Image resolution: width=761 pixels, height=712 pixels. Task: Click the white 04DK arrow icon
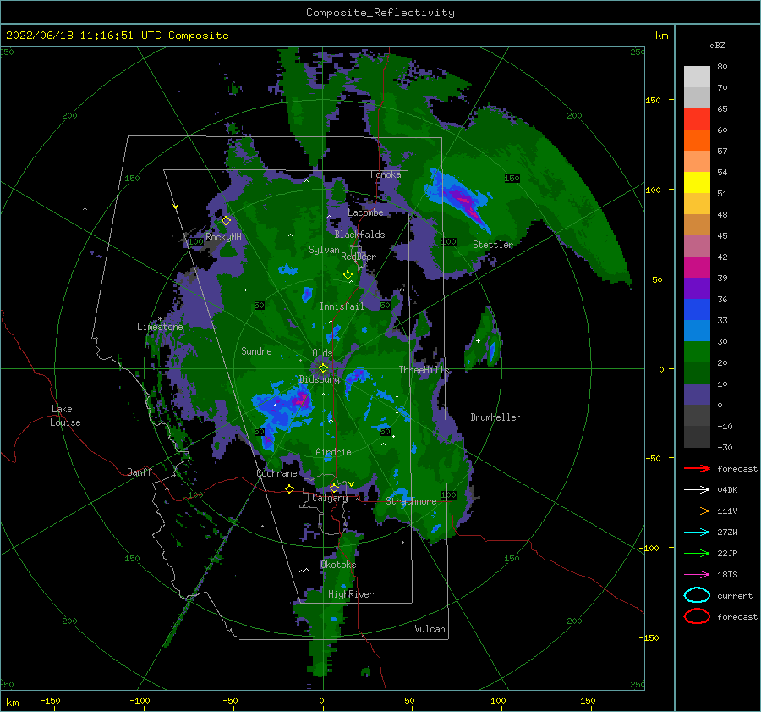[697, 489]
